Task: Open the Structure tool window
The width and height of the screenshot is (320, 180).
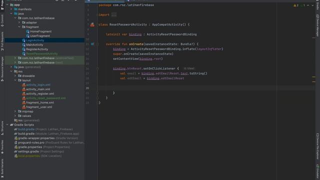Action: tap(2, 128)
